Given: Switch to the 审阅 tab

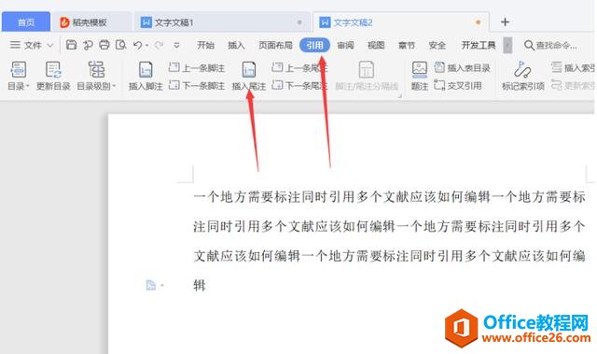Looking at the screenshot, I should click(345, 46).
